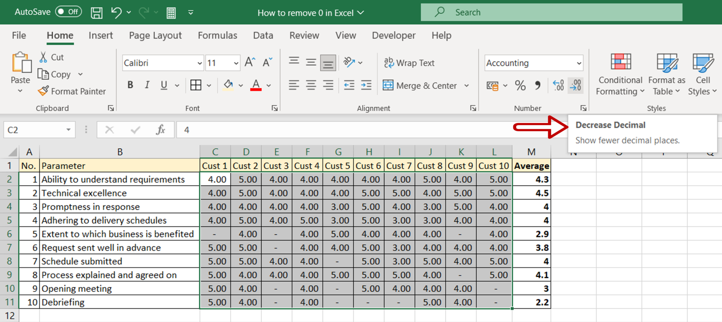Open the Fill Color palette arrow
This screenshot has height=322, width=722.
(x=241, y=86)
